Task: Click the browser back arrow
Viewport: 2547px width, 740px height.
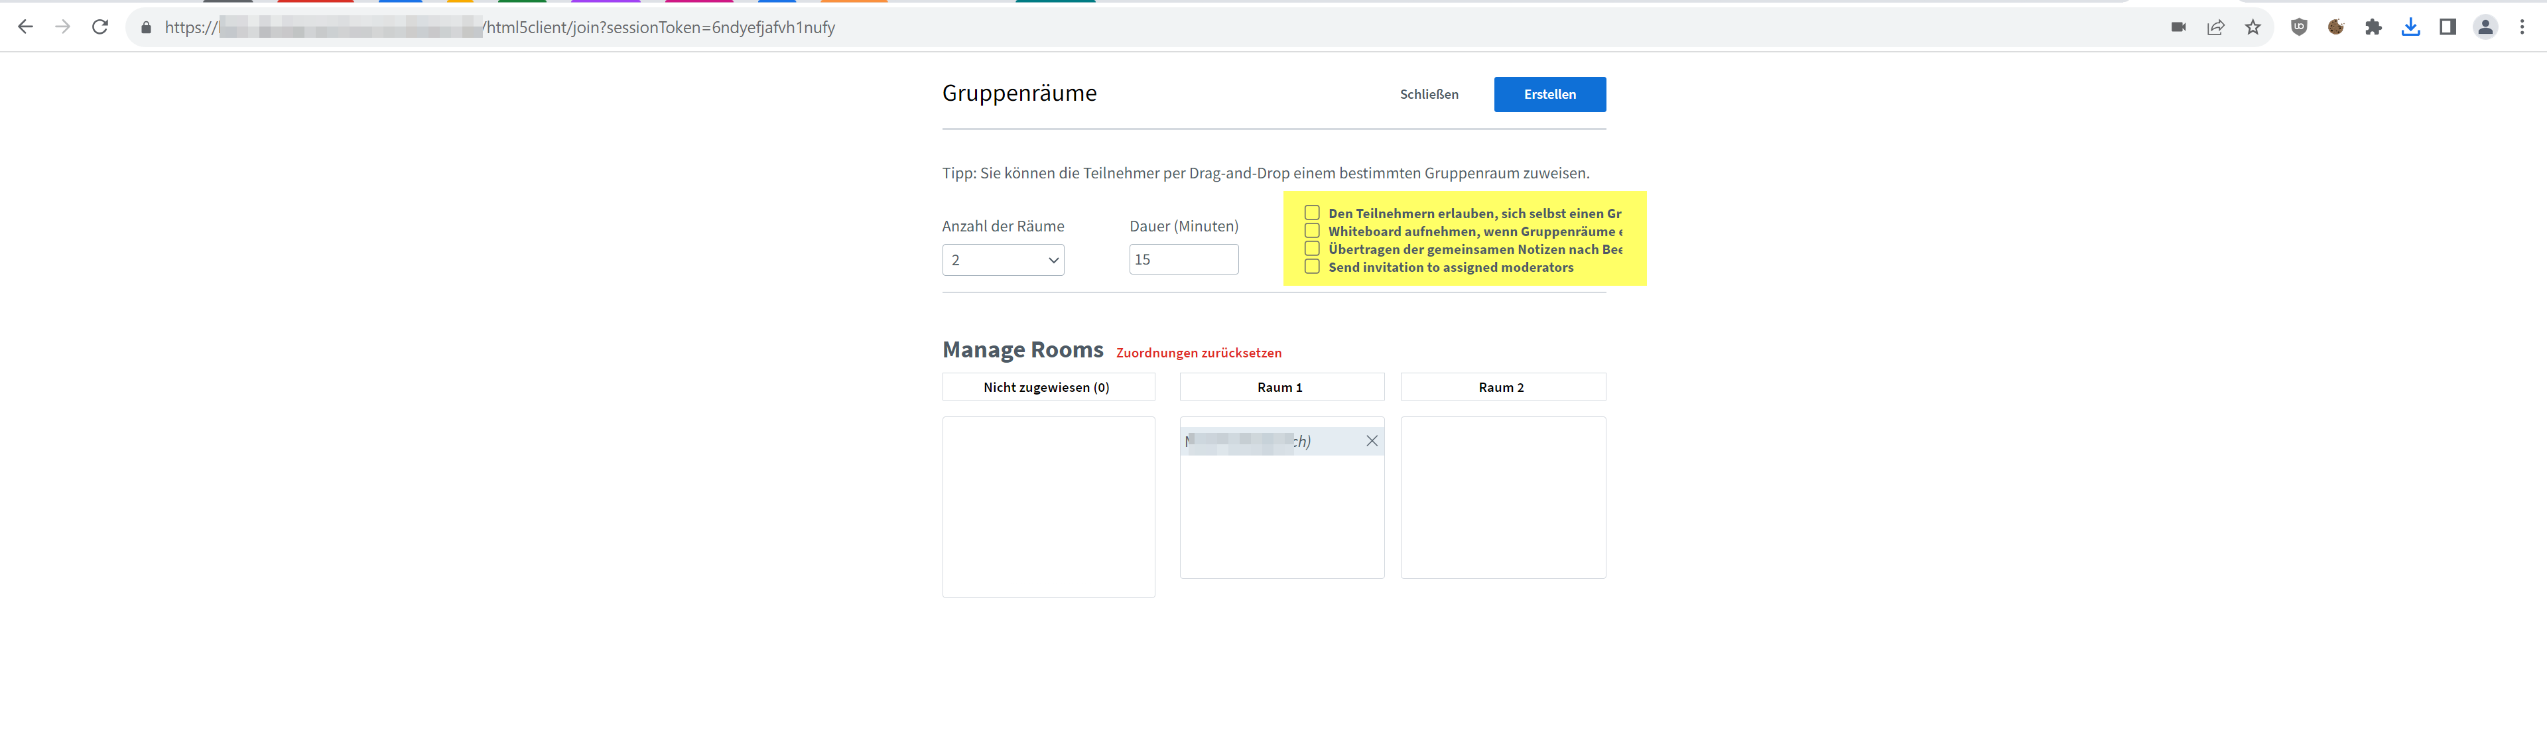Action: click(26, 27)
